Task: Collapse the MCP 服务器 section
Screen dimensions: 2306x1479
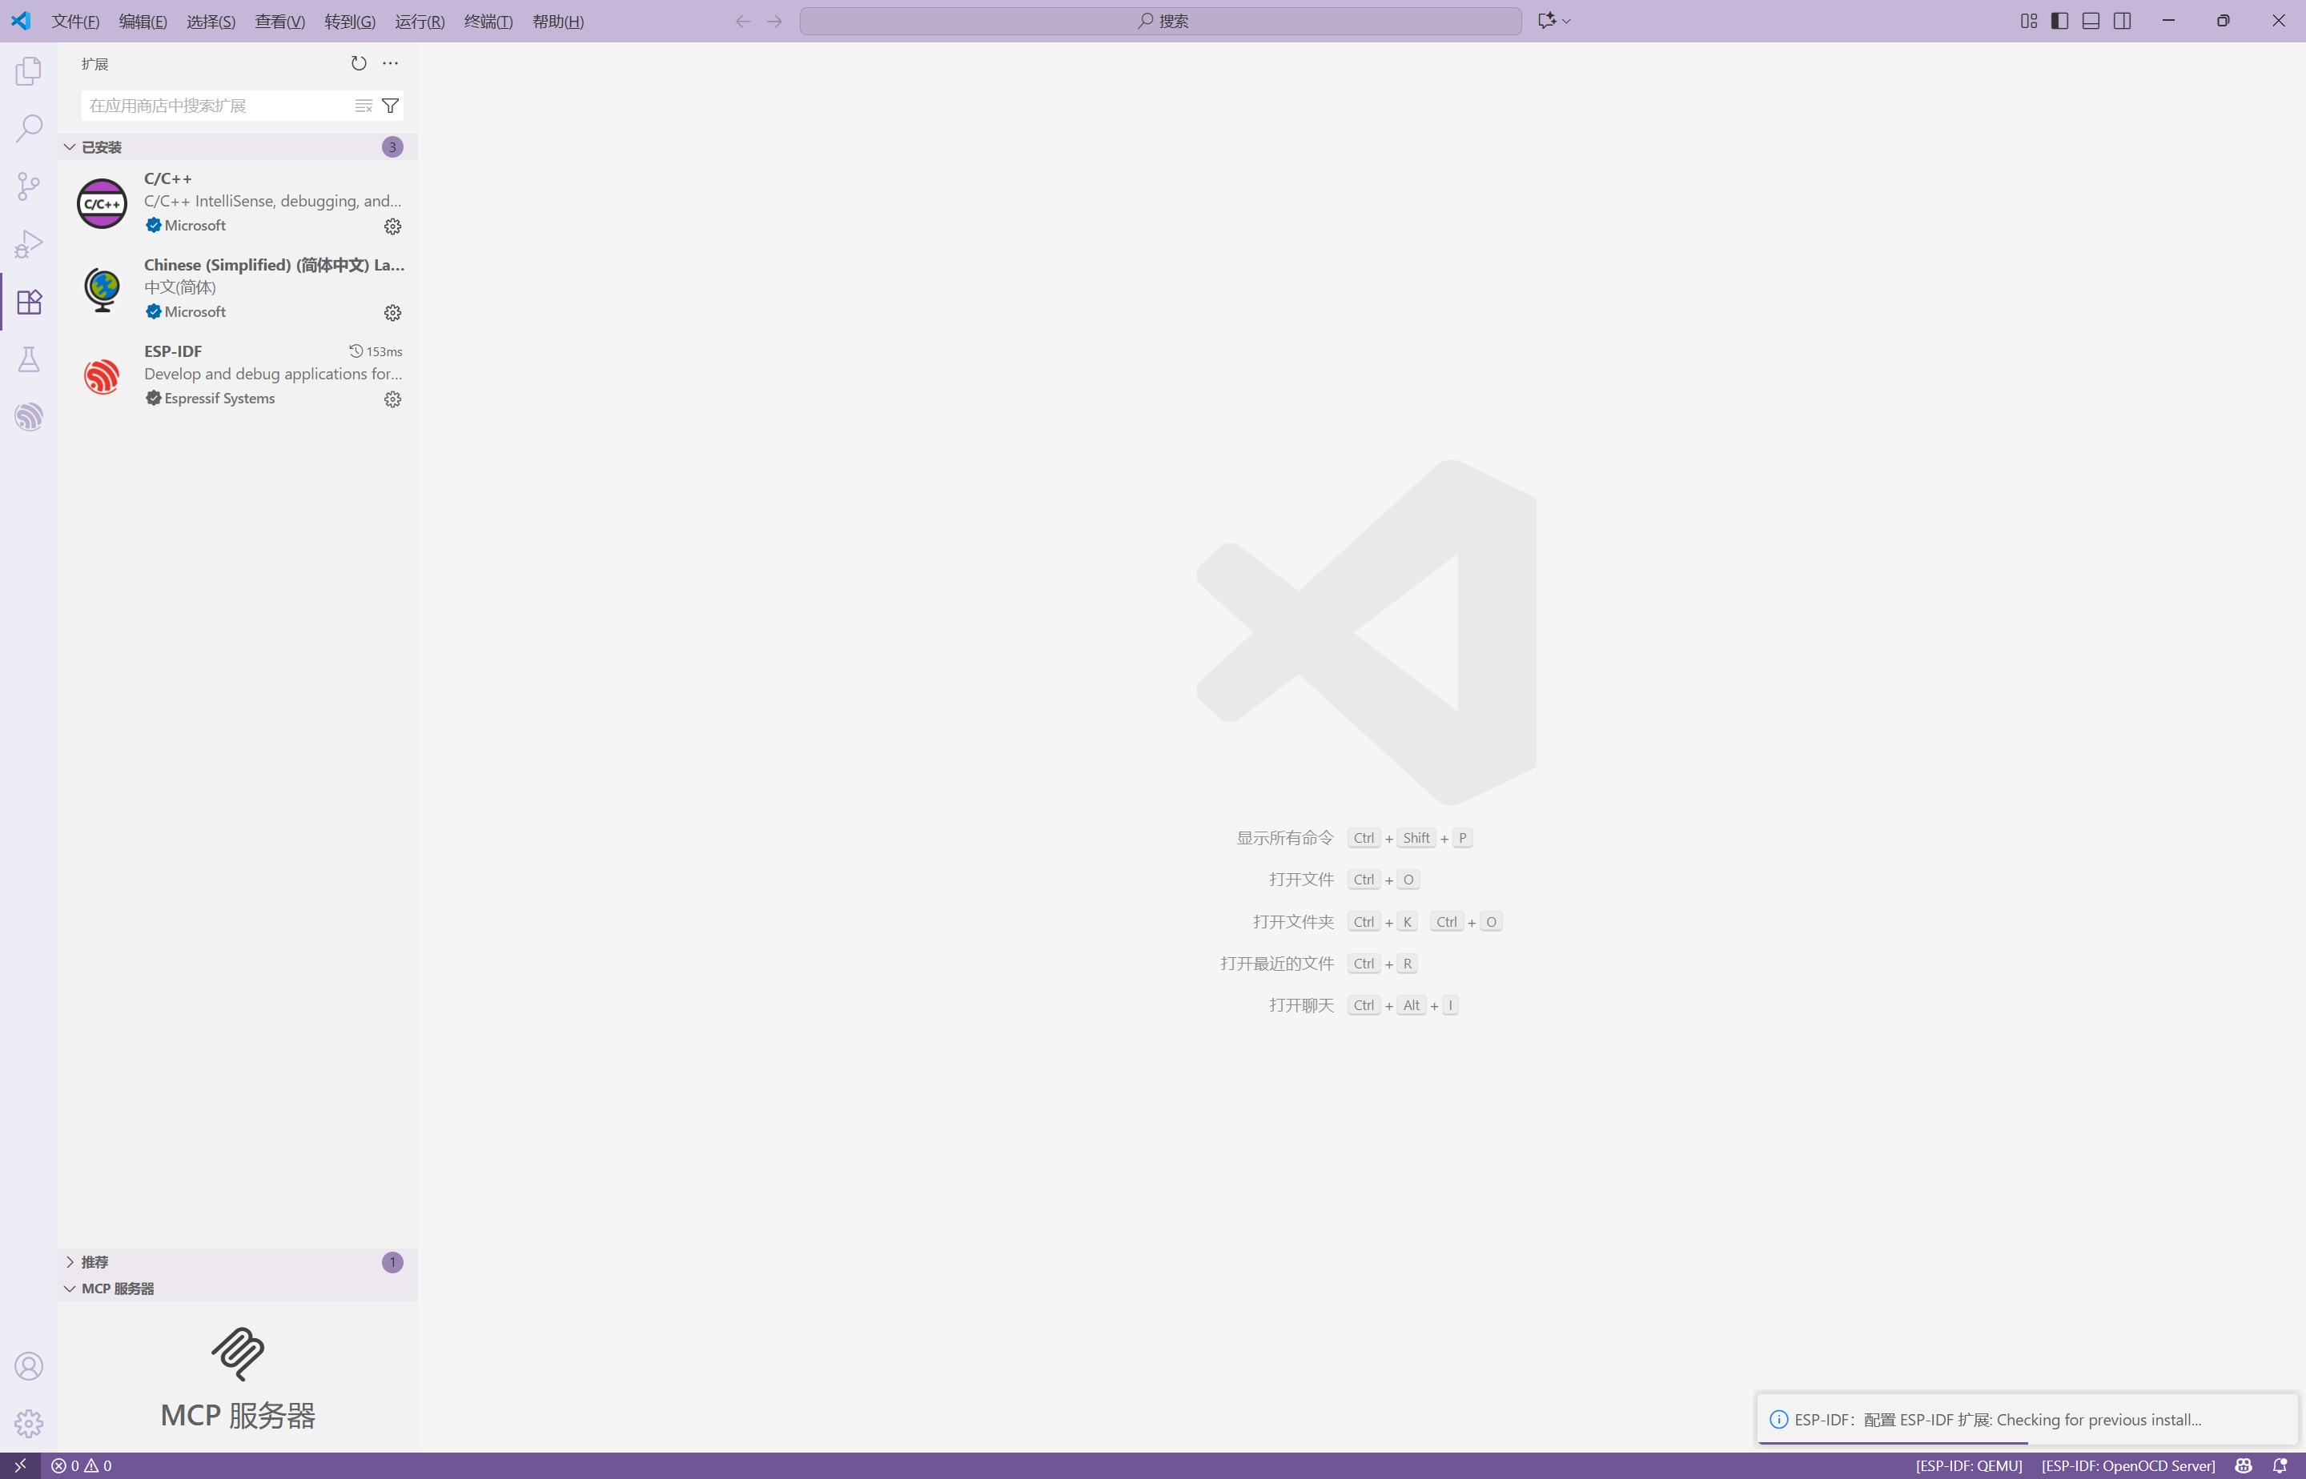Action: (116, 1289)
